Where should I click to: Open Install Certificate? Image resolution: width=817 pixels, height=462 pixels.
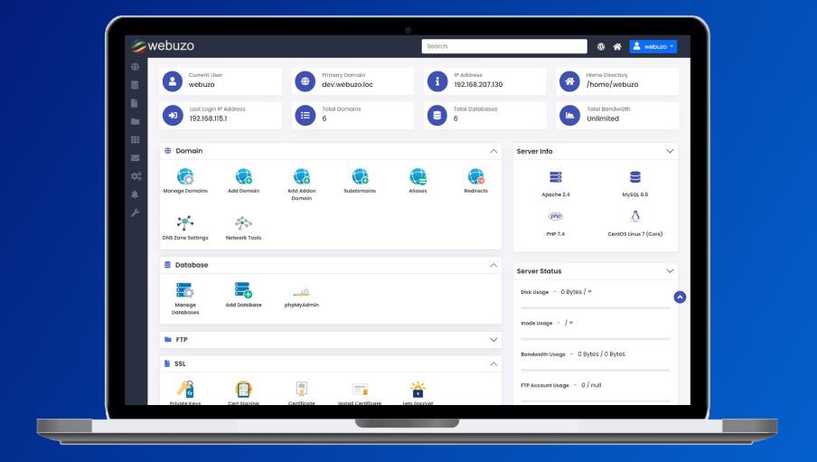pyautogui.click(x=360, y=390)
